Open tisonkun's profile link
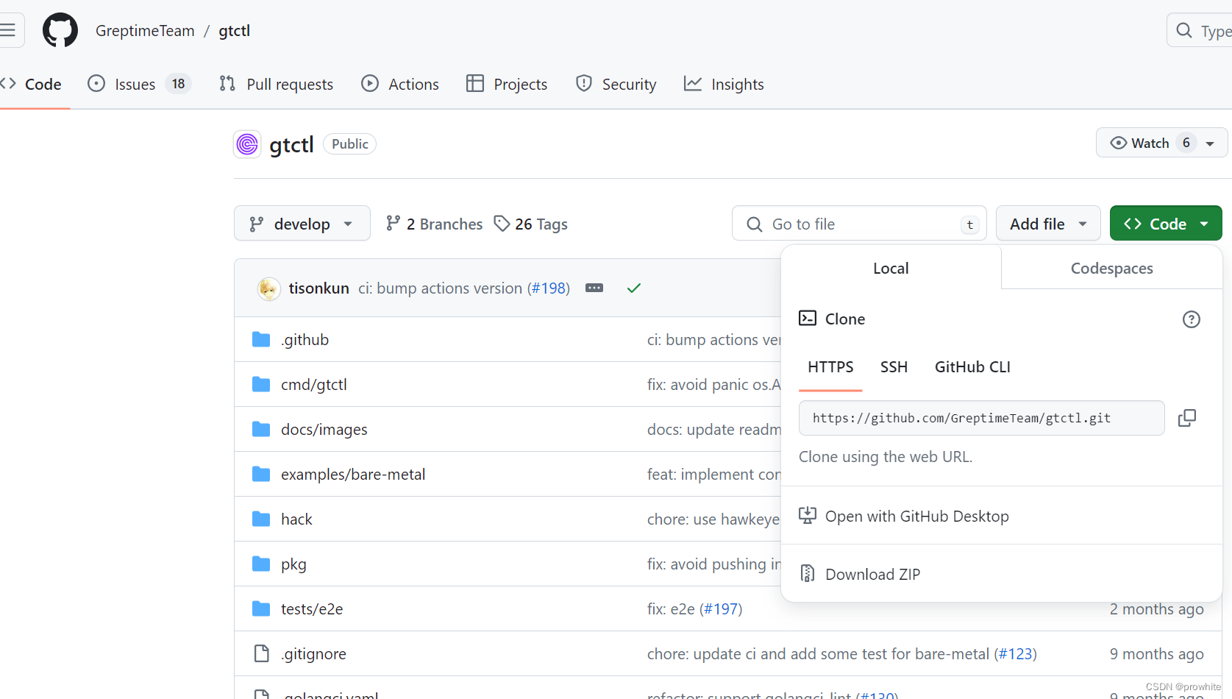The width and height of the screenshot is (1232, 699). (318, 288)
